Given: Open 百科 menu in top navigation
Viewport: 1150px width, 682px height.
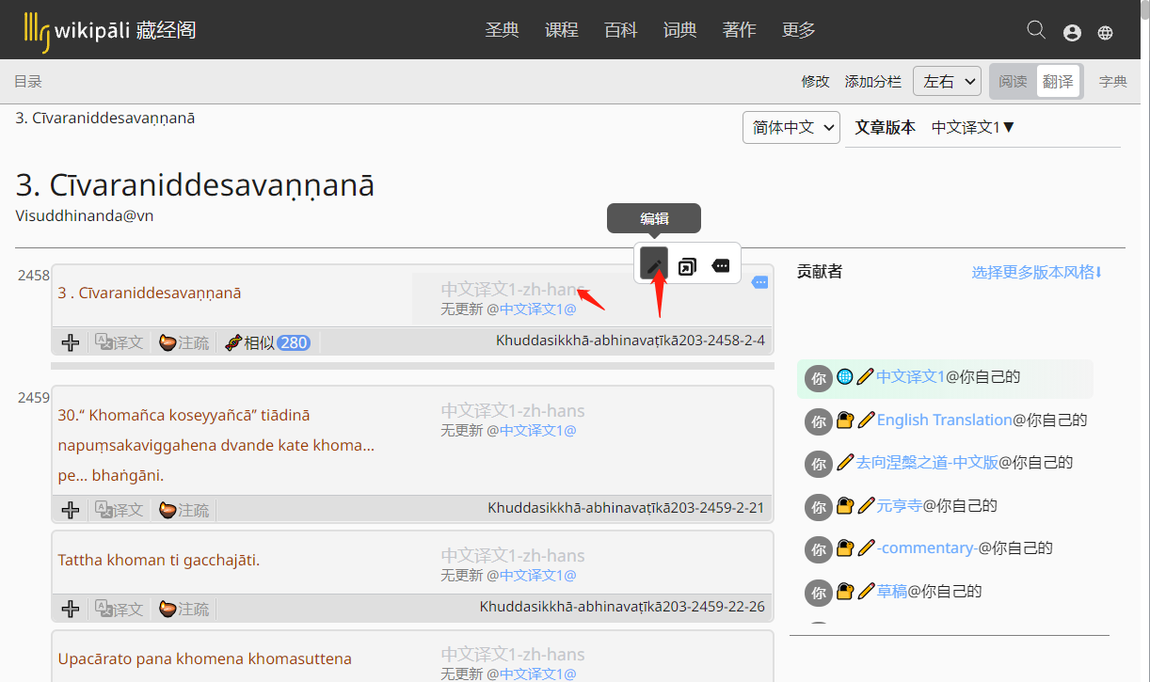Looking at the screenshot, I should tap(621, 30).
